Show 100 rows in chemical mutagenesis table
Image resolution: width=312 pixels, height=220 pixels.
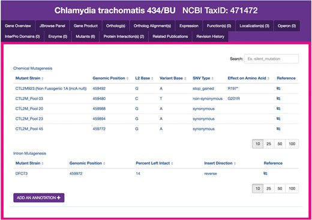(292, 144)
